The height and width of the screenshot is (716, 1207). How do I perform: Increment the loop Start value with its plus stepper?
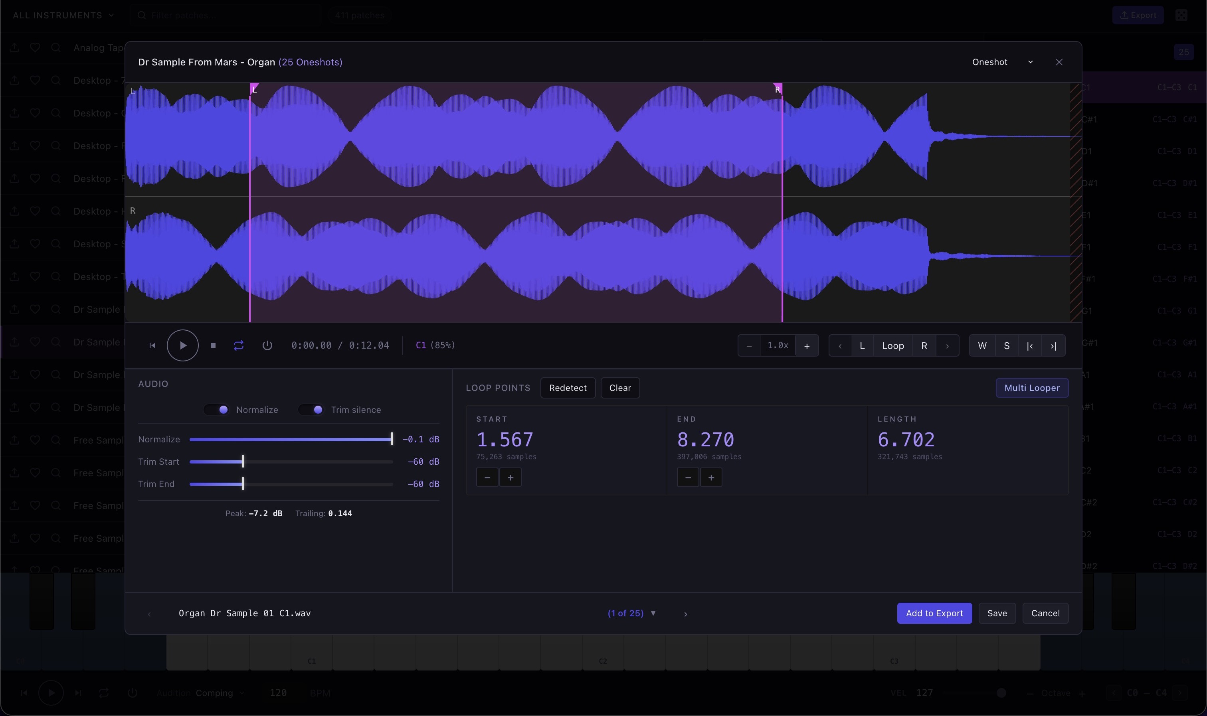[511, 477]
